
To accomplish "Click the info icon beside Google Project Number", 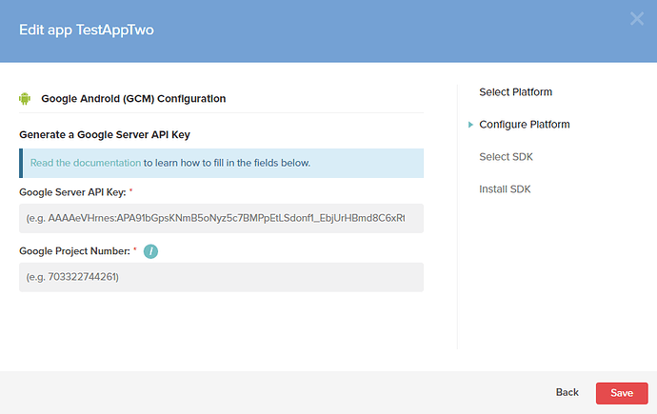I will 150,251.
